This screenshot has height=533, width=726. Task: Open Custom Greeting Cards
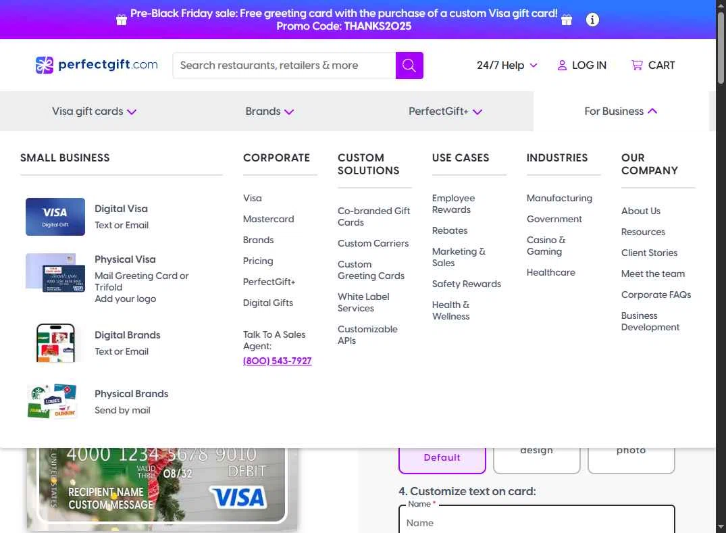click(371, 270)
